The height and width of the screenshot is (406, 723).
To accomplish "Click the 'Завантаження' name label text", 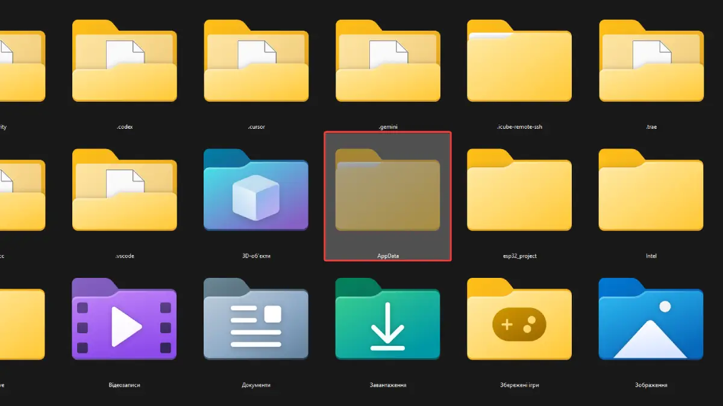I will tap(388, 385).
